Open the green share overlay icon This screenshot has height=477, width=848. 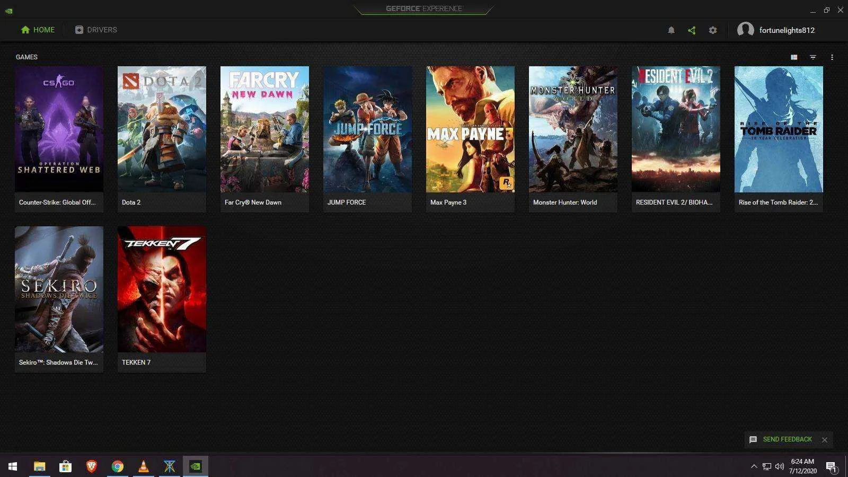(692, 30)
